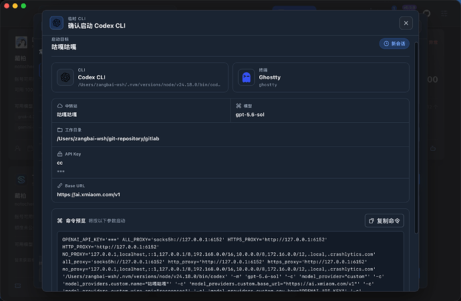Click the Codex CLI binary path text
Viewport: 461px width, 301px height.
(149, 85)
